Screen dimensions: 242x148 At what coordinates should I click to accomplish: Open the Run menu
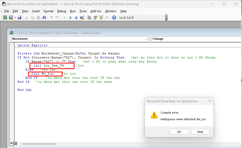coord(73,11)
